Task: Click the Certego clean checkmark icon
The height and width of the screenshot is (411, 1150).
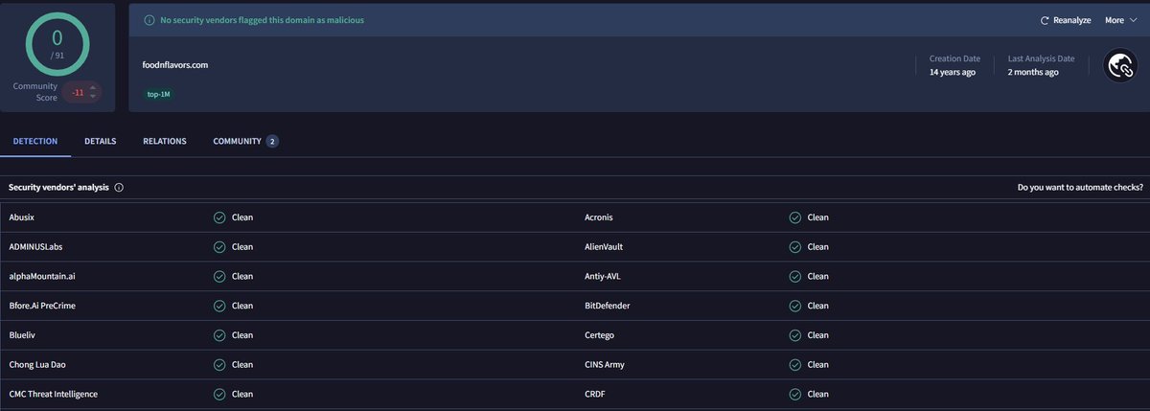Action: [795, 335]
